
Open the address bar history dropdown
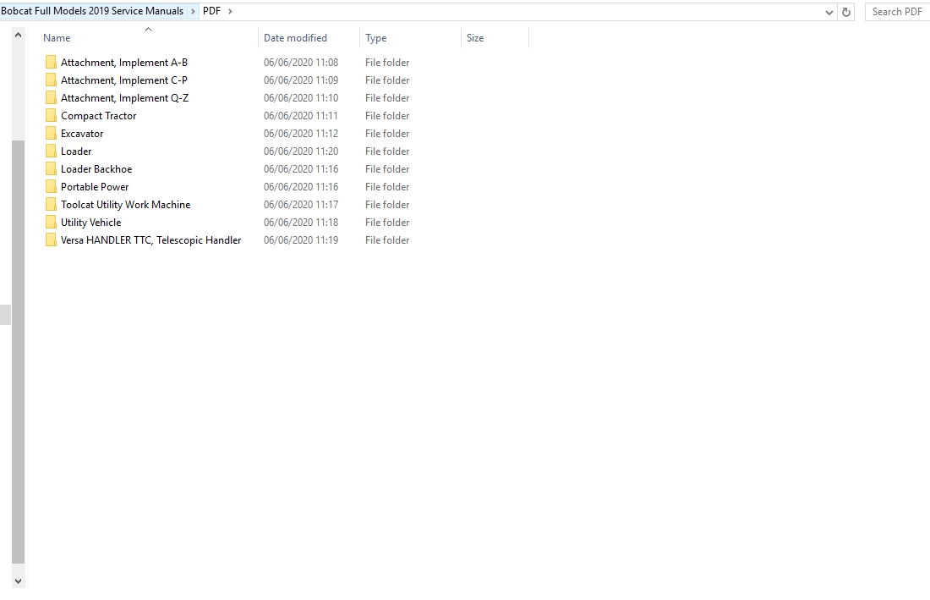tap(829, 13)
